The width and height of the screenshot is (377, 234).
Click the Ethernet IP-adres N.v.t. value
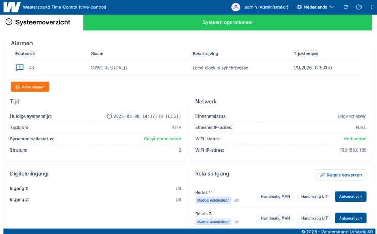point(361,127)
